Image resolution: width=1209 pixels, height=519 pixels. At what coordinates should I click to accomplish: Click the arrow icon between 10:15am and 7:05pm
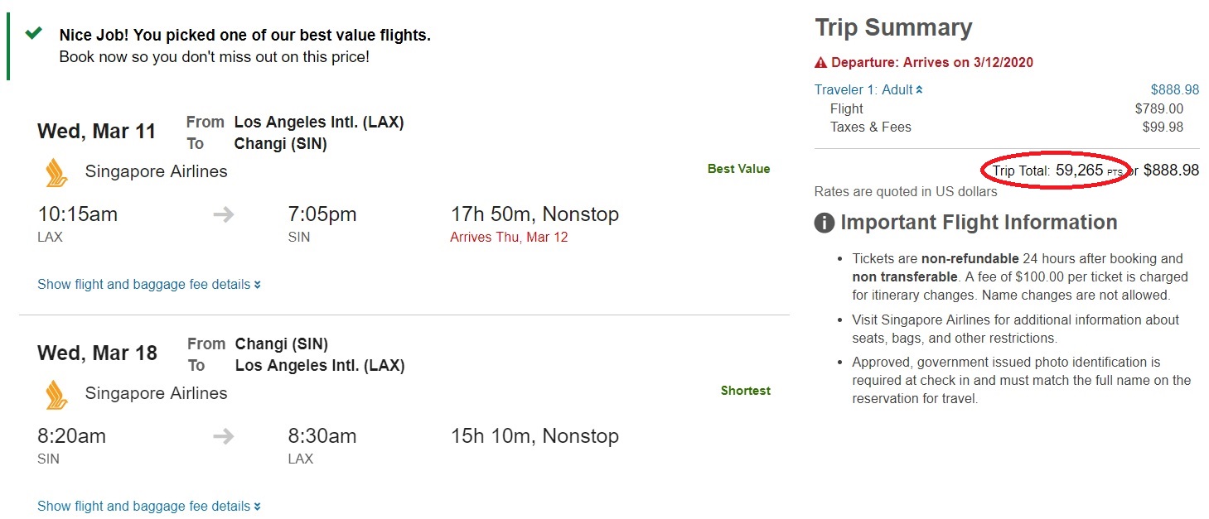[x=223, y=215]
